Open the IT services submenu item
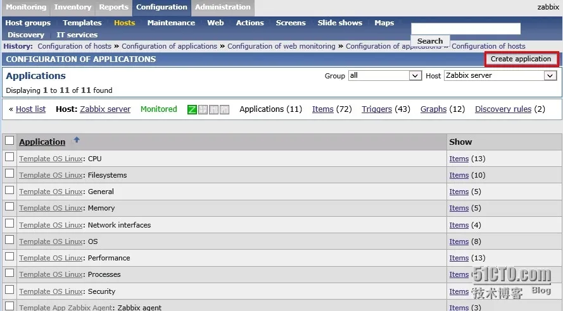The height and width of the screenshot is (311, 563). 77,35
